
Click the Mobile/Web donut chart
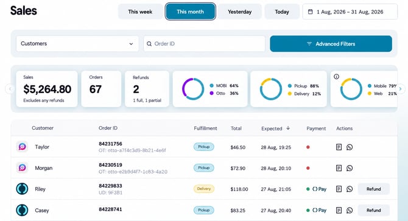(x=351, y=89)
